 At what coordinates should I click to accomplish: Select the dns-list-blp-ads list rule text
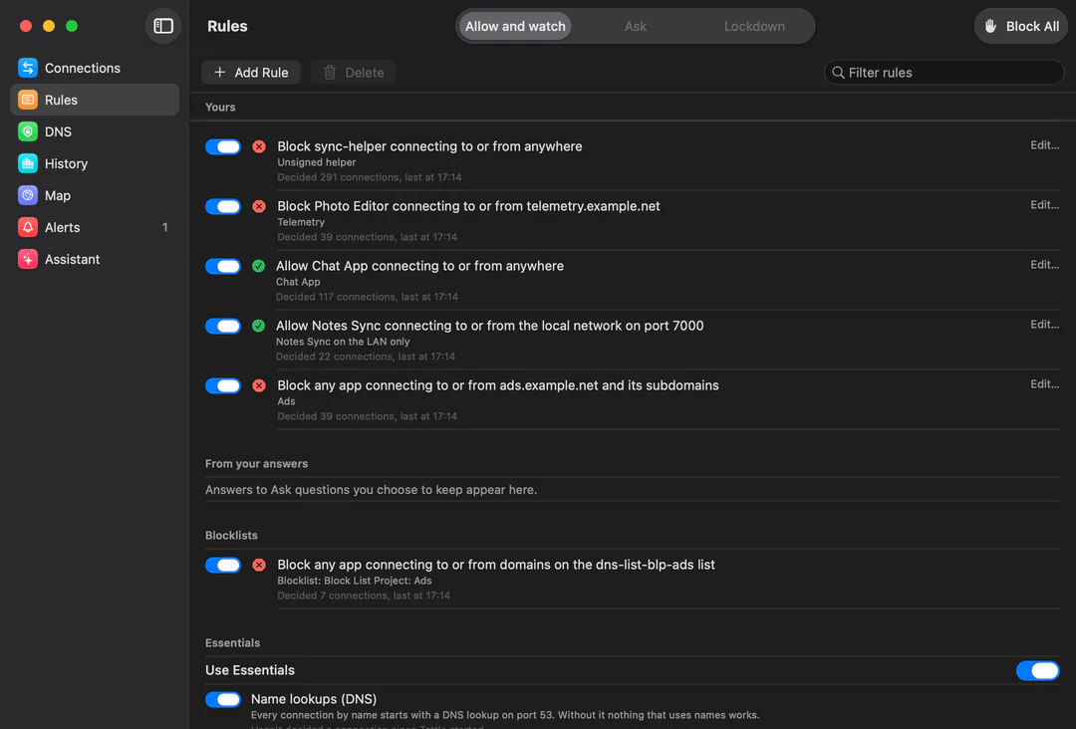point(496,565)
